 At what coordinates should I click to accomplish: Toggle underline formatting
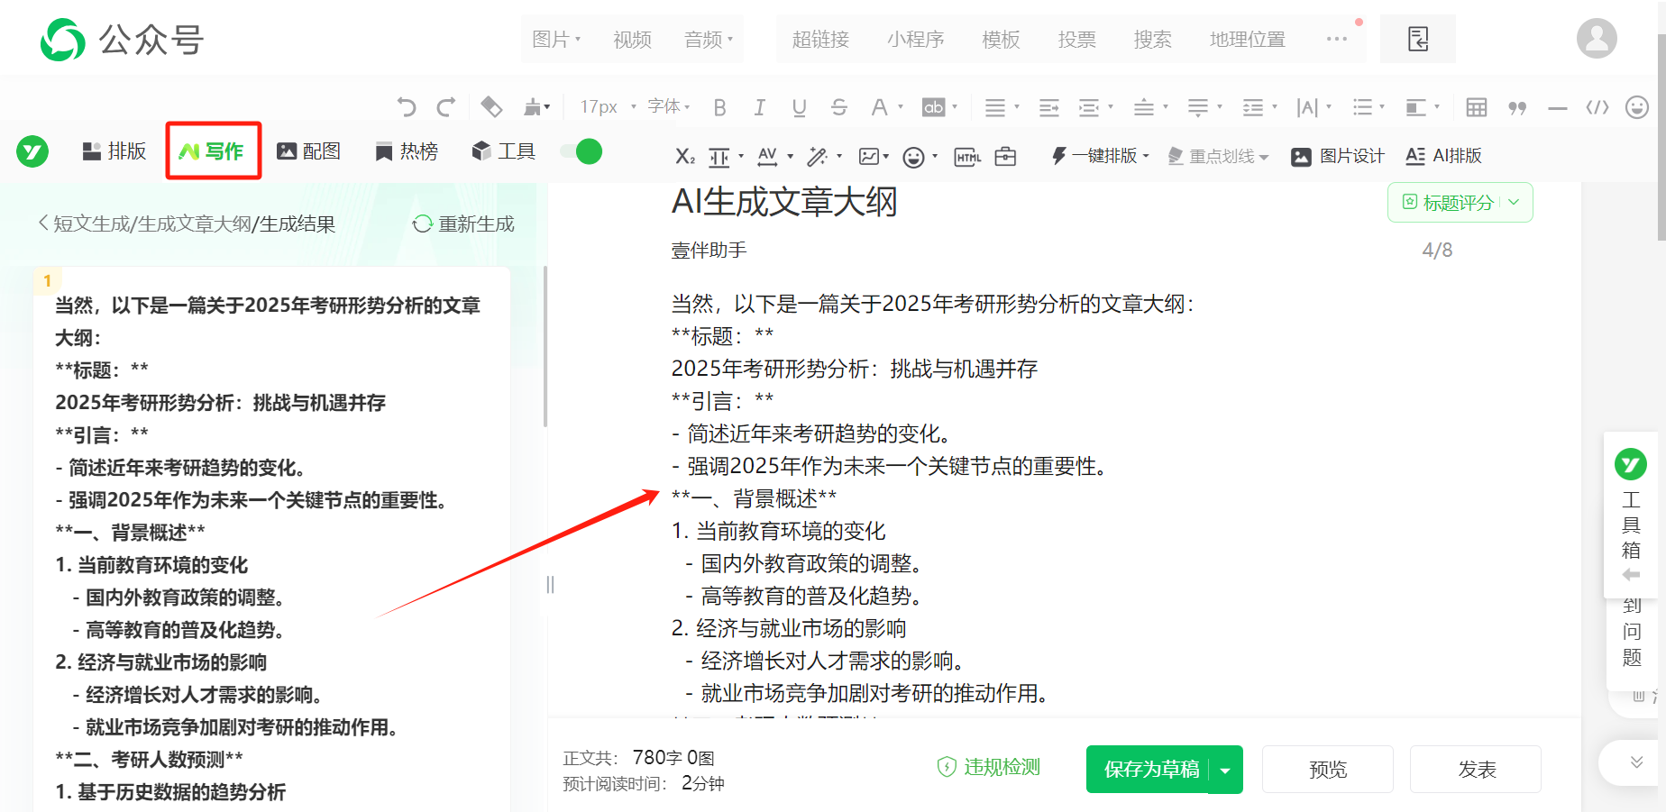(799, 107)
